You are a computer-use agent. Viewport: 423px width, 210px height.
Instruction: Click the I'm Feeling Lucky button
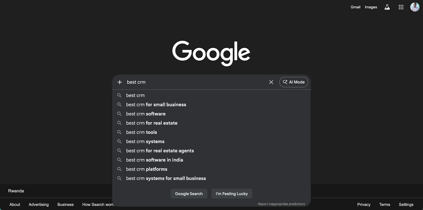pyautogui.click(x=232, y=194)
